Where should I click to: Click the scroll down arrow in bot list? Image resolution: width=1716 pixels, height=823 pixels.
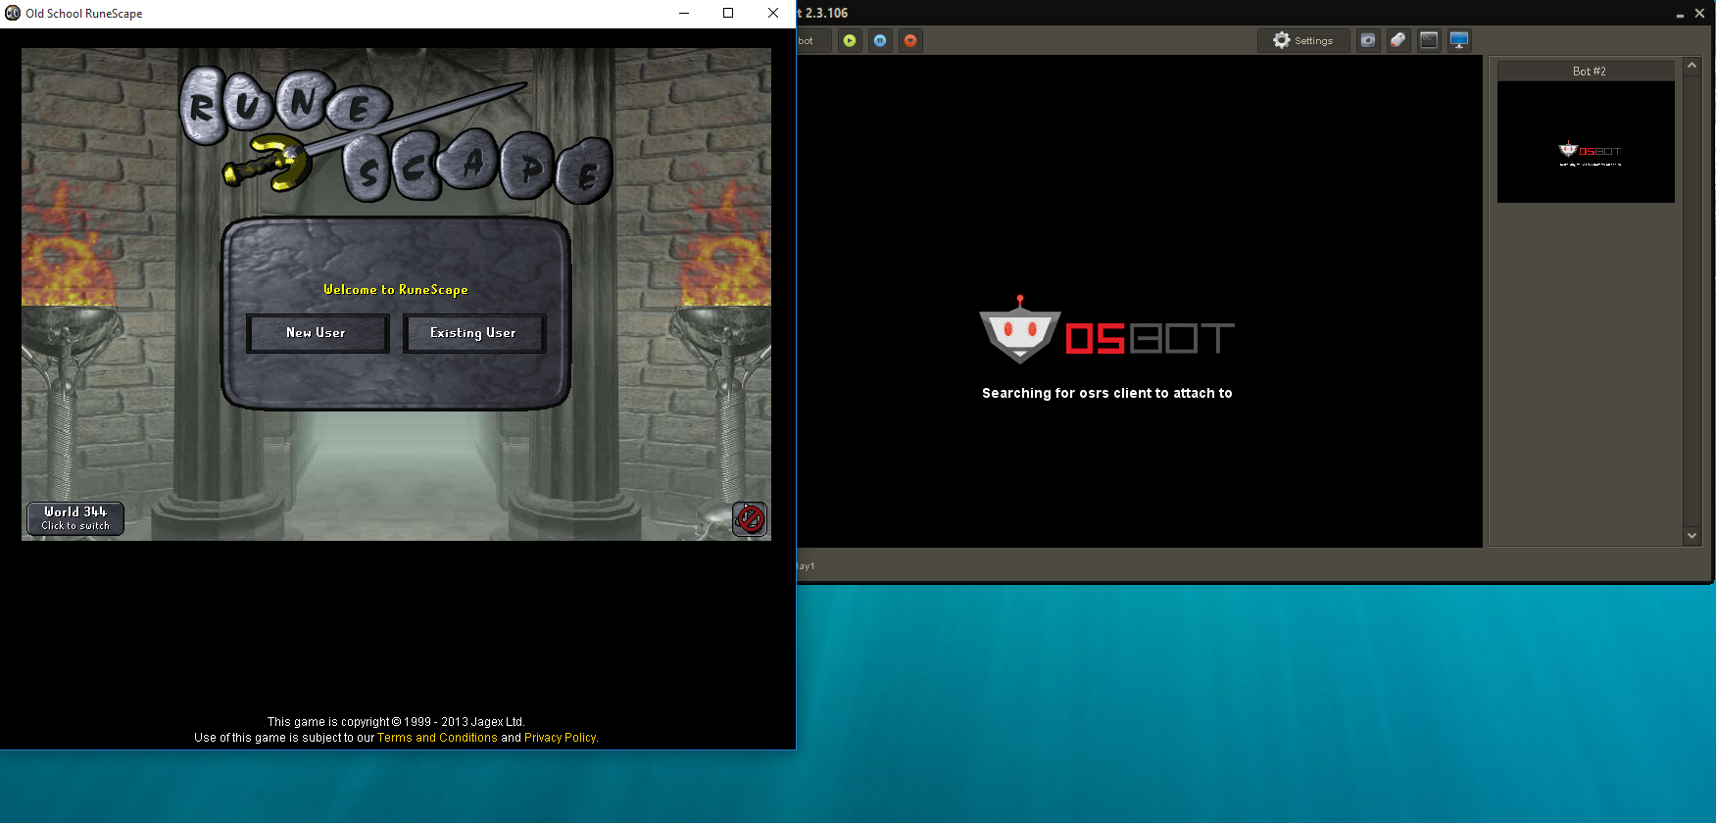(1691, 536)
